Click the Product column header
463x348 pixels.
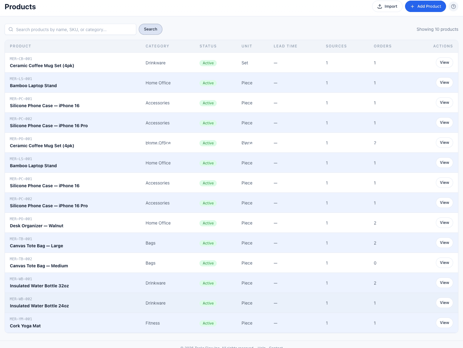pyautogui.click(x=20, y=46)
